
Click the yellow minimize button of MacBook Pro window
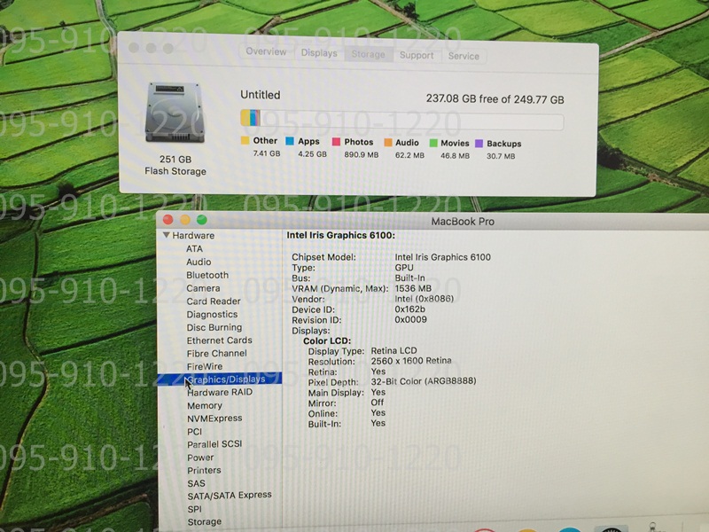185,220
